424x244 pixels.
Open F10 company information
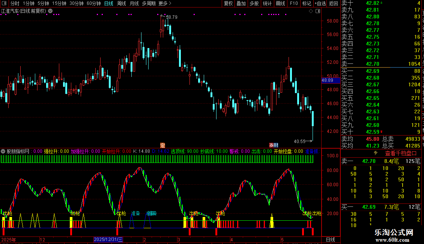tap(294, 3)
